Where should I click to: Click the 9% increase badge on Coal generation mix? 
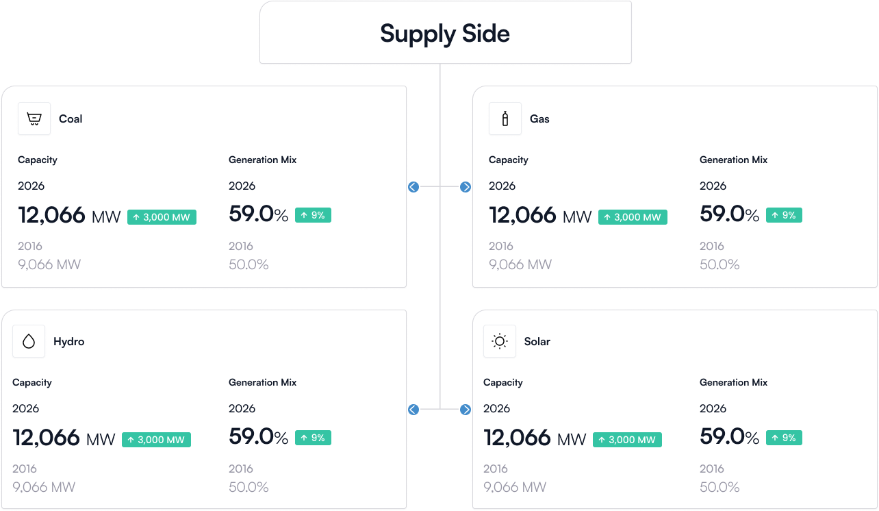click(313, 214)
